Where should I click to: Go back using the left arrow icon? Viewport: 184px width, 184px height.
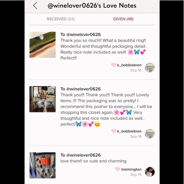35,6
